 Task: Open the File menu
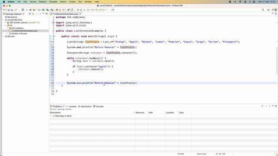coord(19,2)
